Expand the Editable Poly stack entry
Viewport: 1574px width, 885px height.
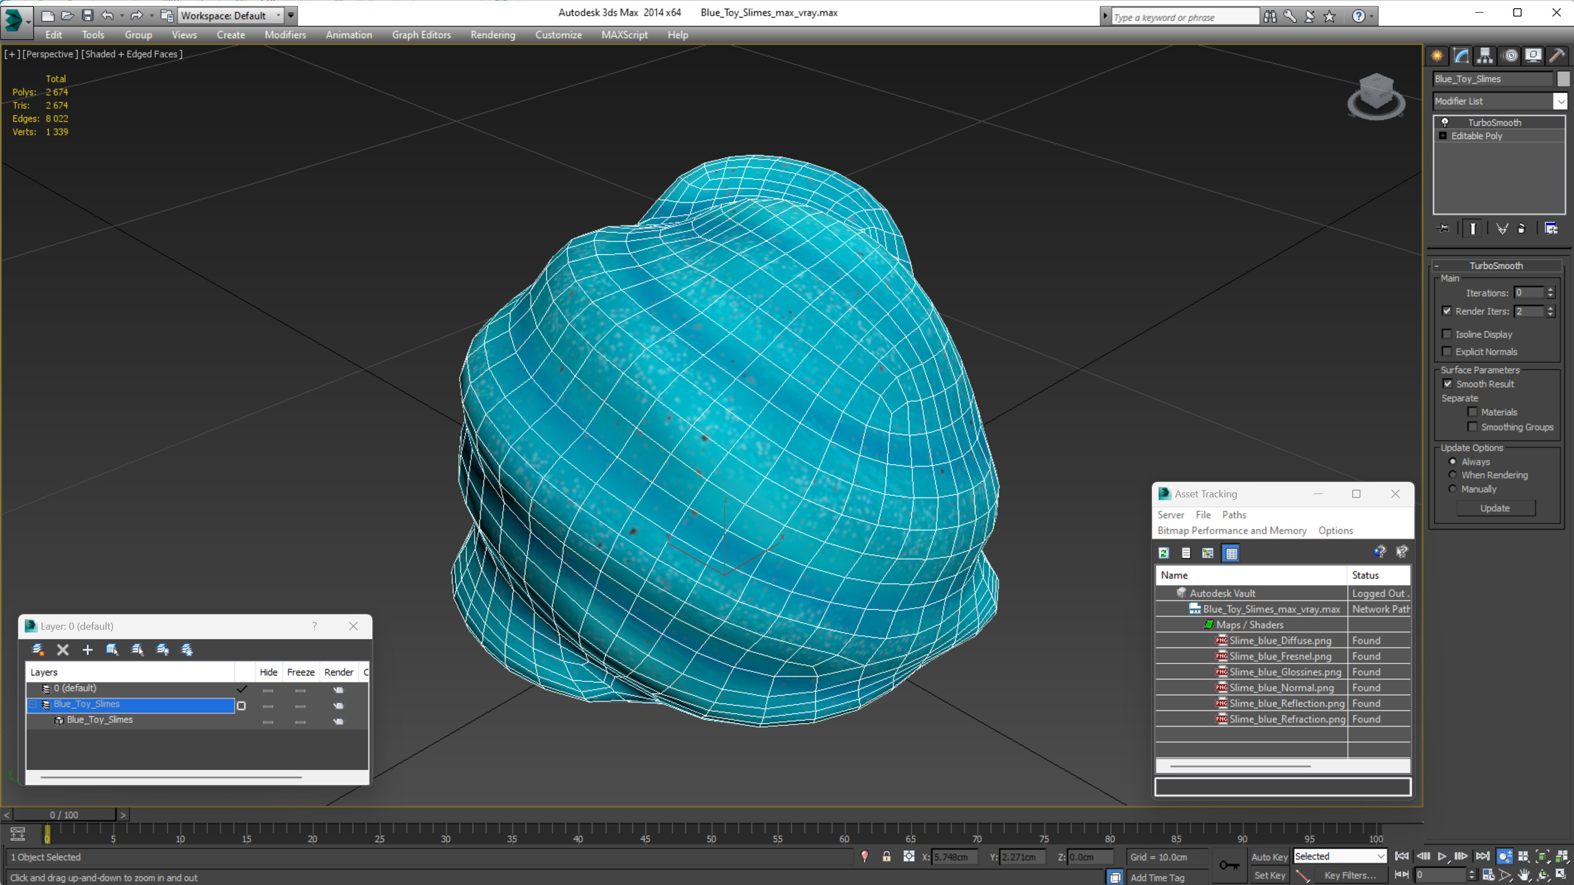point(1443,136)
